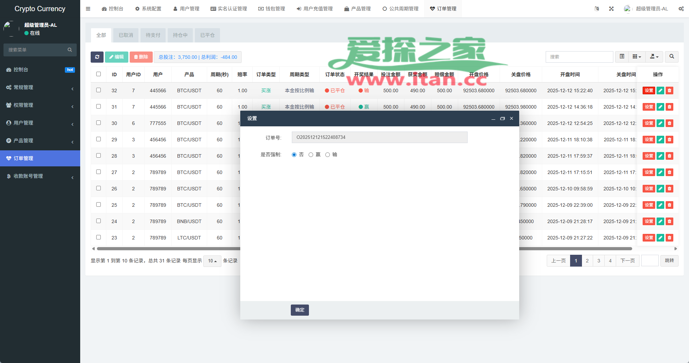Click red trash delete icon for order 29
Viewport: 689px width, 363px height.
tap(669, 140)
